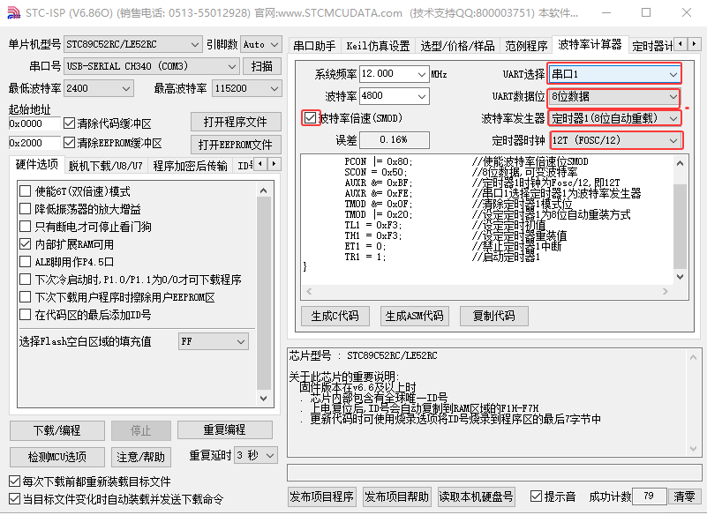Click 生成ASM代码 button
The width and height of the screenshot is (707, 515).
(414, 316)
